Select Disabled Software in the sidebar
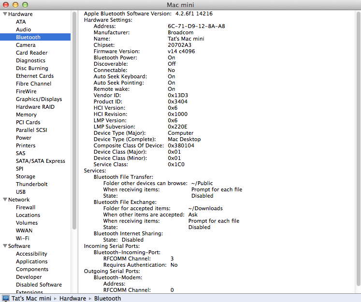Screen dimensions: 361x302 tap(39, 285)
